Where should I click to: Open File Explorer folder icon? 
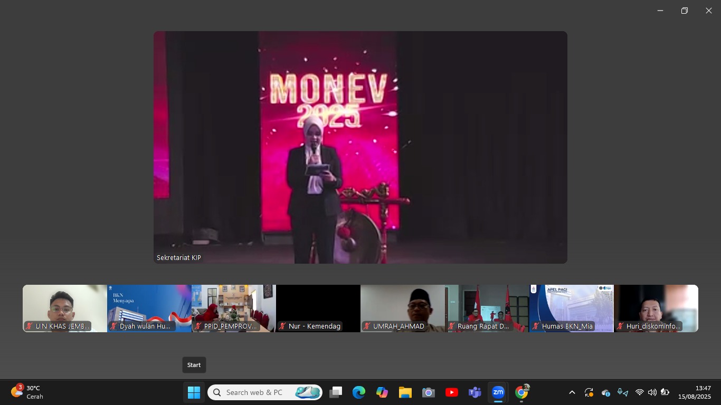tap(405, 392)
